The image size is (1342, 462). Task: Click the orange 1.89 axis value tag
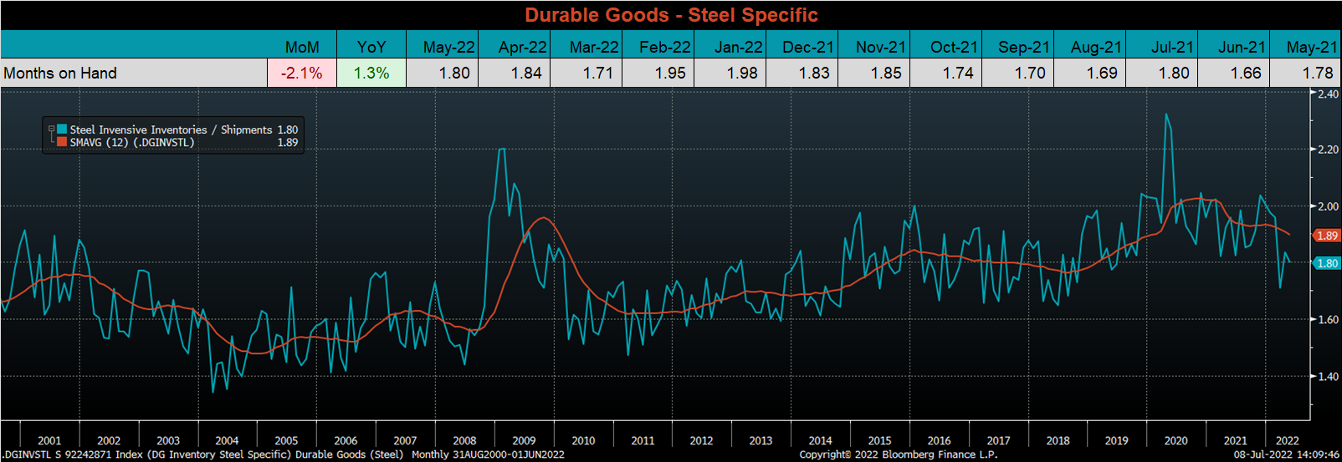(x=1327, y=236)
